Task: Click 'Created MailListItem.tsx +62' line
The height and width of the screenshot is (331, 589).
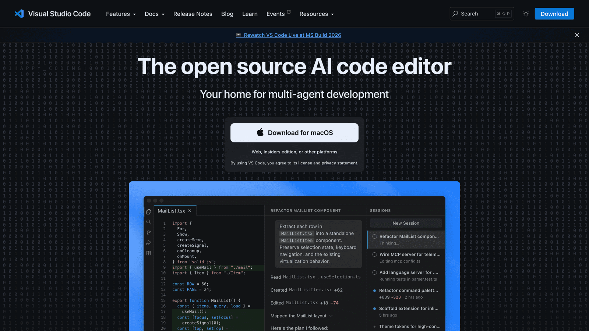Action: click(307, 290)
